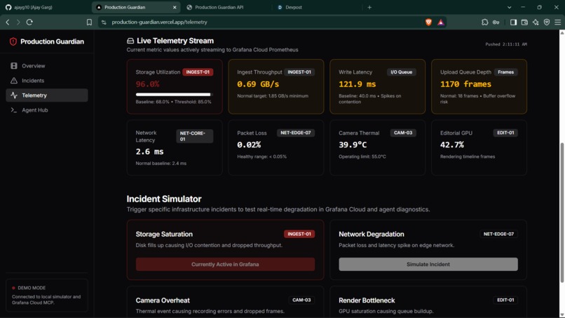Viewport: 565px width, 318px height.
Task: Open the browser hamburger menu
Action: tap(557, 22)
